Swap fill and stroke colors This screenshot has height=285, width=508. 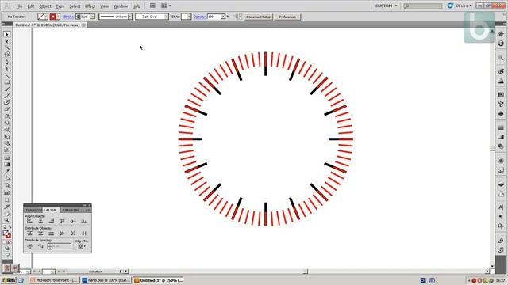point(10,227)
